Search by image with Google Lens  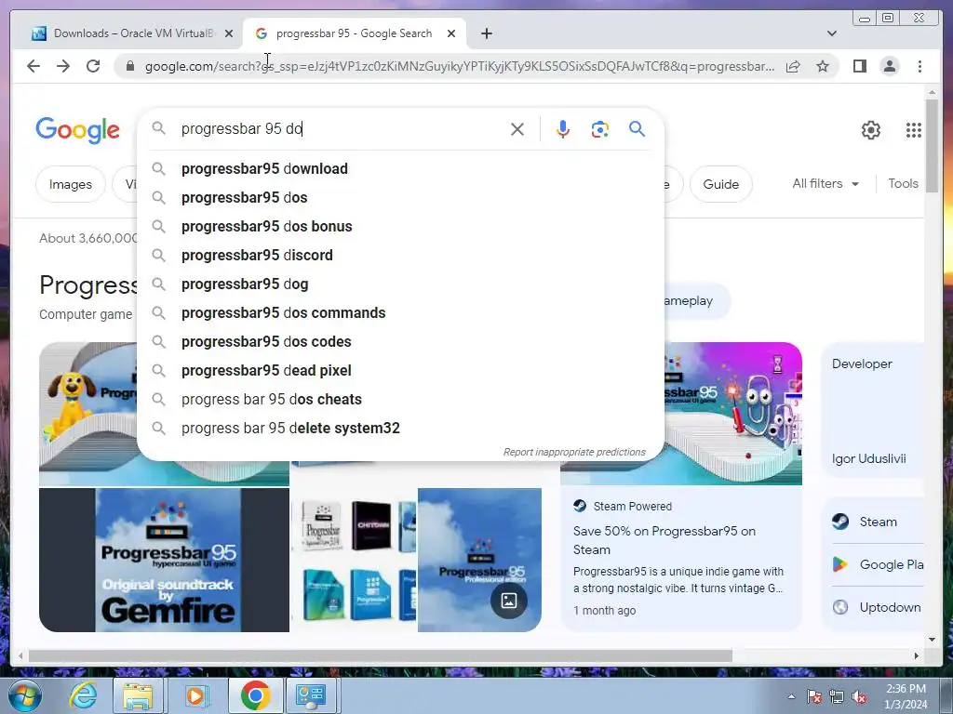(x=600, y=129)
